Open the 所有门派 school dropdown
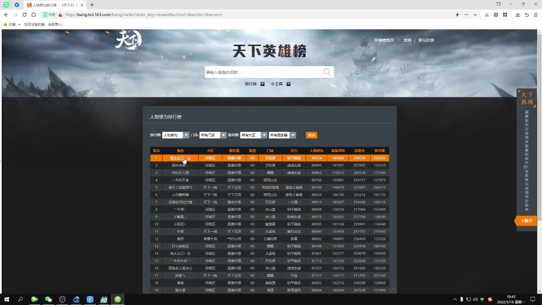Image resolution: width=542 pixels, height=305 pixels. click(x=213, y=135)
